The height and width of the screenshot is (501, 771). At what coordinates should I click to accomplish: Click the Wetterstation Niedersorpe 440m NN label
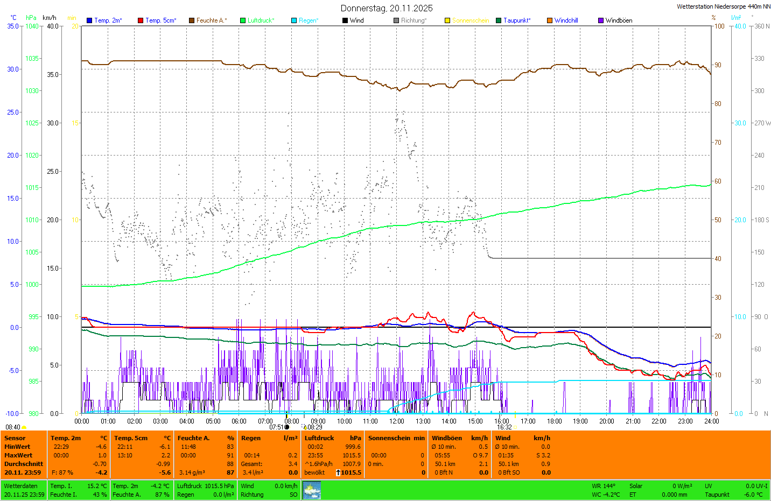[x=723, y=6]
